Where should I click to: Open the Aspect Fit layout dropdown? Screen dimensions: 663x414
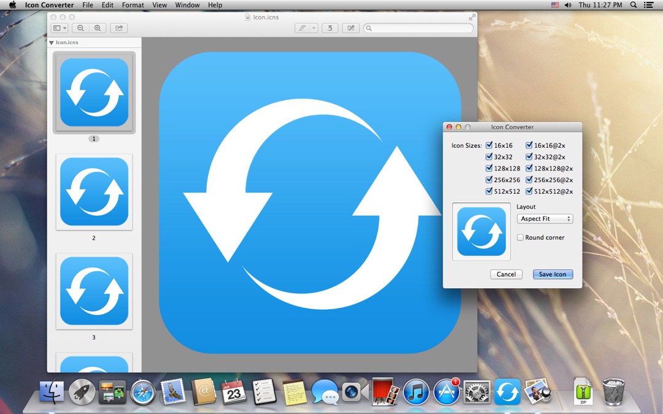[545, 218]
